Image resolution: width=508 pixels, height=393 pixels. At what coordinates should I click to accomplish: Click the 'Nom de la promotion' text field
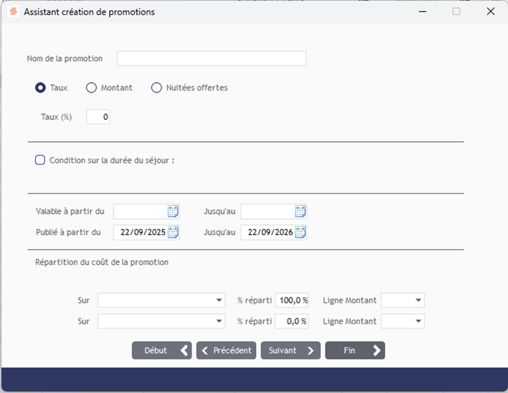(x=211, y=59)
